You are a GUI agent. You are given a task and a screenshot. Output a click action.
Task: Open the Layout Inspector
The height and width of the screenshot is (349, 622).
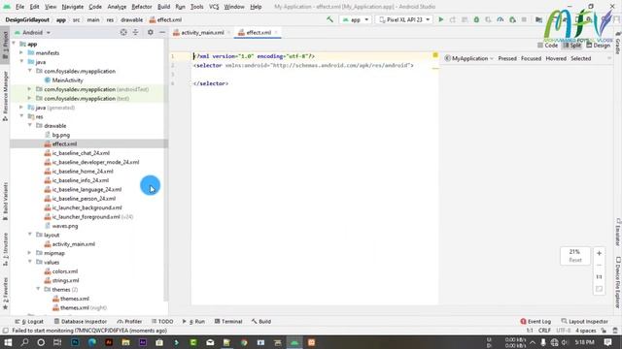[x=584, y=321]
